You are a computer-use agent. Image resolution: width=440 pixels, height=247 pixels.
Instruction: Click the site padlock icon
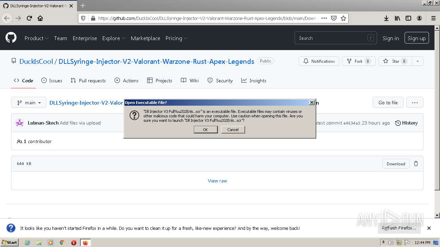(x=92, y=18)
